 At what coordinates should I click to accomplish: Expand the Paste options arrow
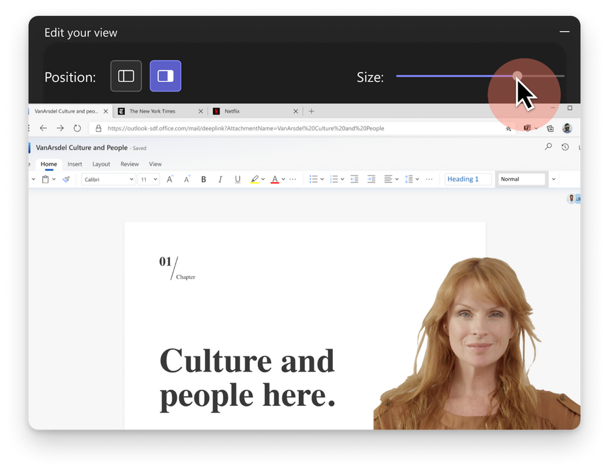[x=54, y=179]
